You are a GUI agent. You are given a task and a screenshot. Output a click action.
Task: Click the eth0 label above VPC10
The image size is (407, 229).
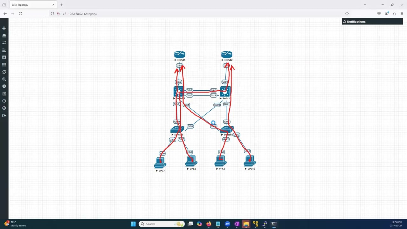coord(247,151)
